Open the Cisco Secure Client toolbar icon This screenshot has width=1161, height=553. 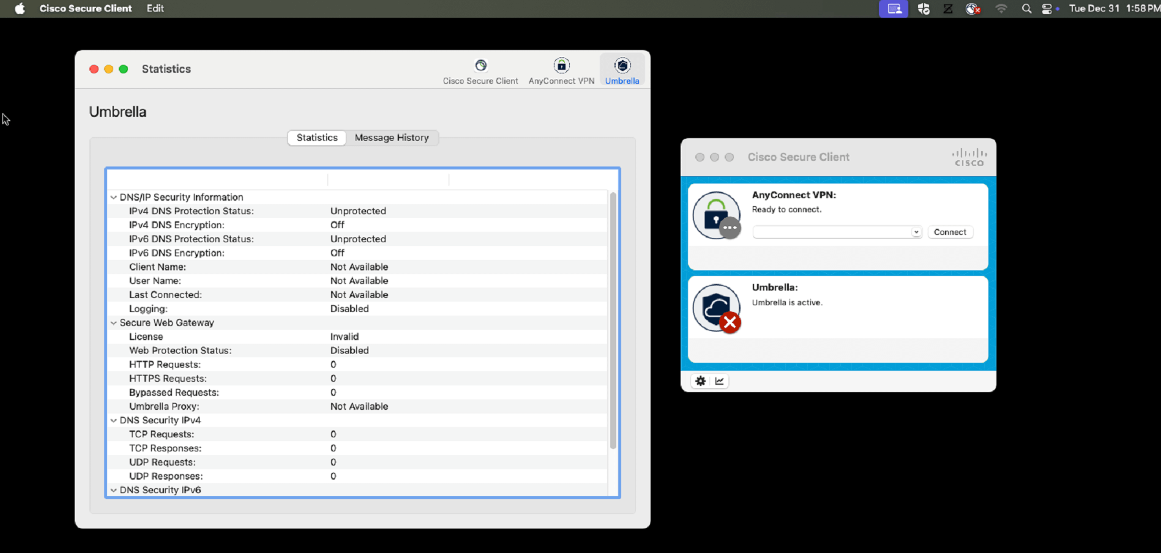point(480,71)
